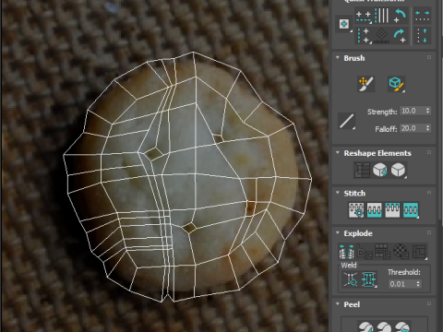
Task: Activate the Target Weld tool
Action: [x=351, y=279]
